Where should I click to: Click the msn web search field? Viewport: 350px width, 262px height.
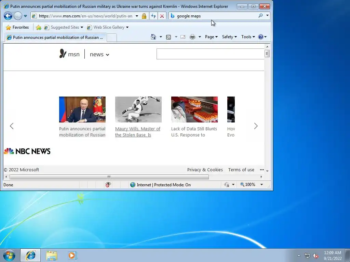210,54
